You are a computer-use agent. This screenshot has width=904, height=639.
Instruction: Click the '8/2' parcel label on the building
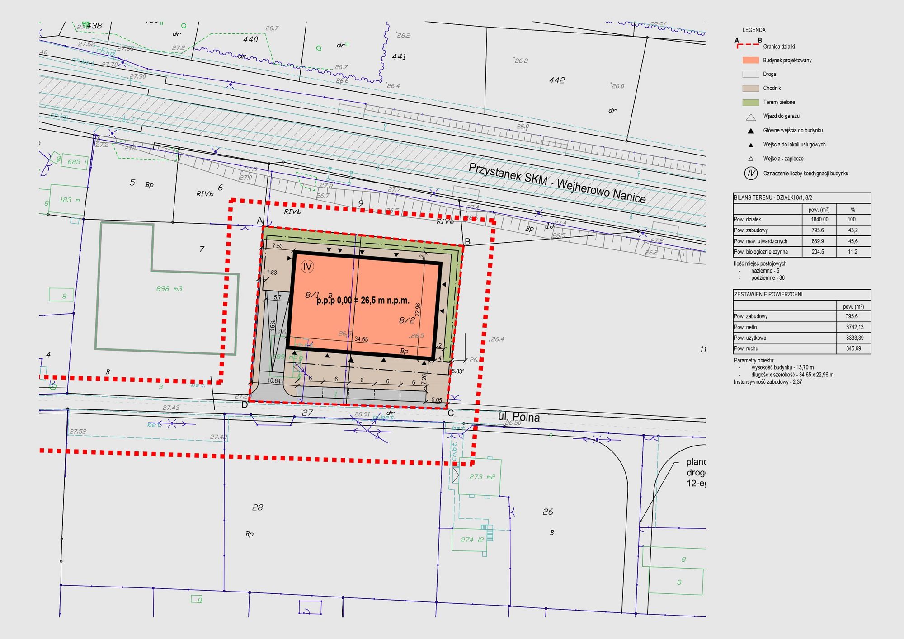407,320
